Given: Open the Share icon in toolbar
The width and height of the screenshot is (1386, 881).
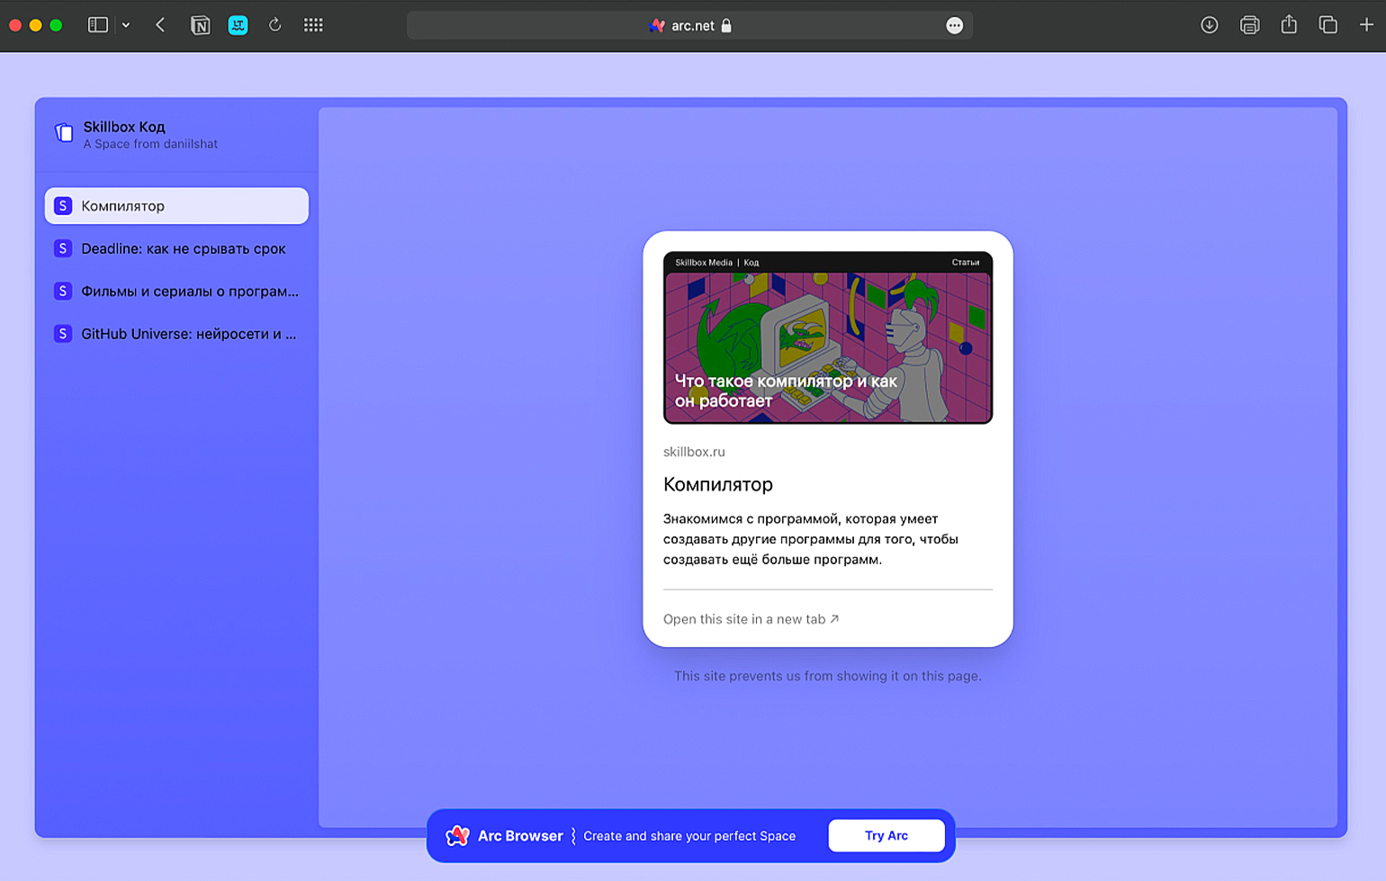Looking at the screenshot, I should (1289, 24).
